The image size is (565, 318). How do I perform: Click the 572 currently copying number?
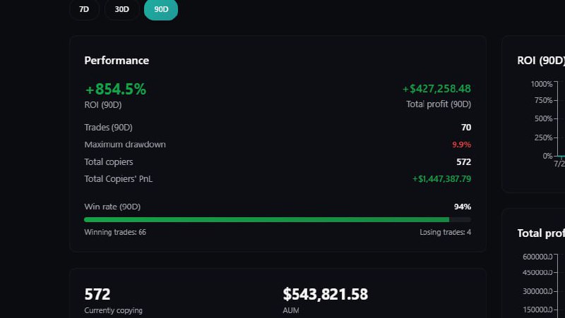[97, 294]
